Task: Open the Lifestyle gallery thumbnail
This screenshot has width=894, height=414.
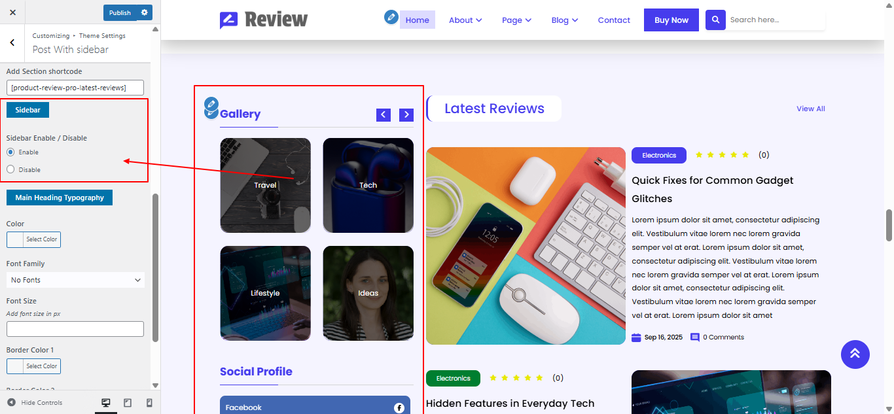Action: tap(265, 293)
